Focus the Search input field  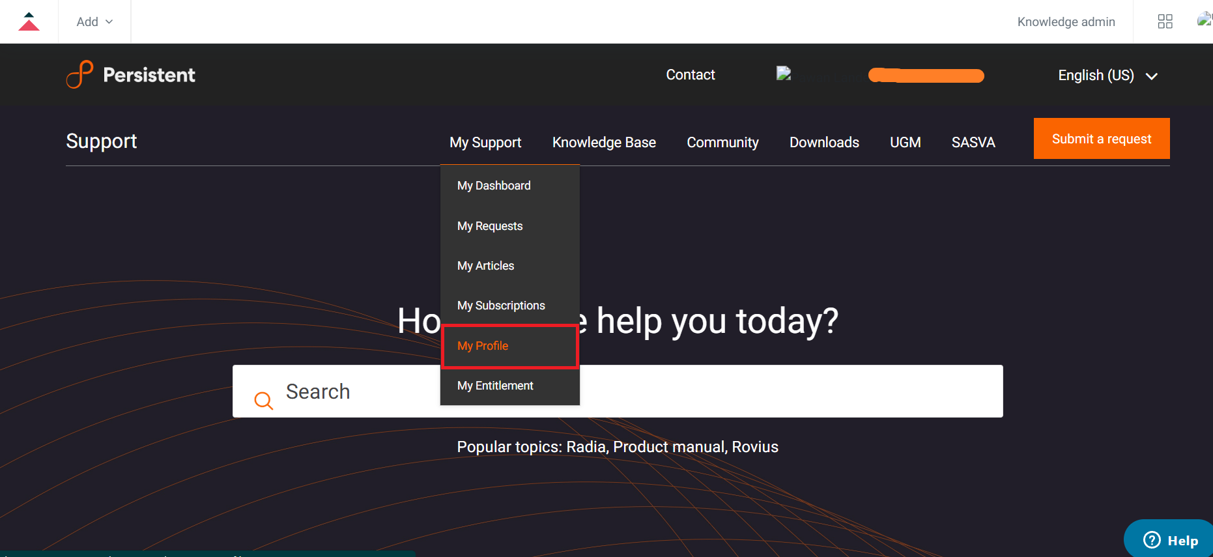click(617, 391)
